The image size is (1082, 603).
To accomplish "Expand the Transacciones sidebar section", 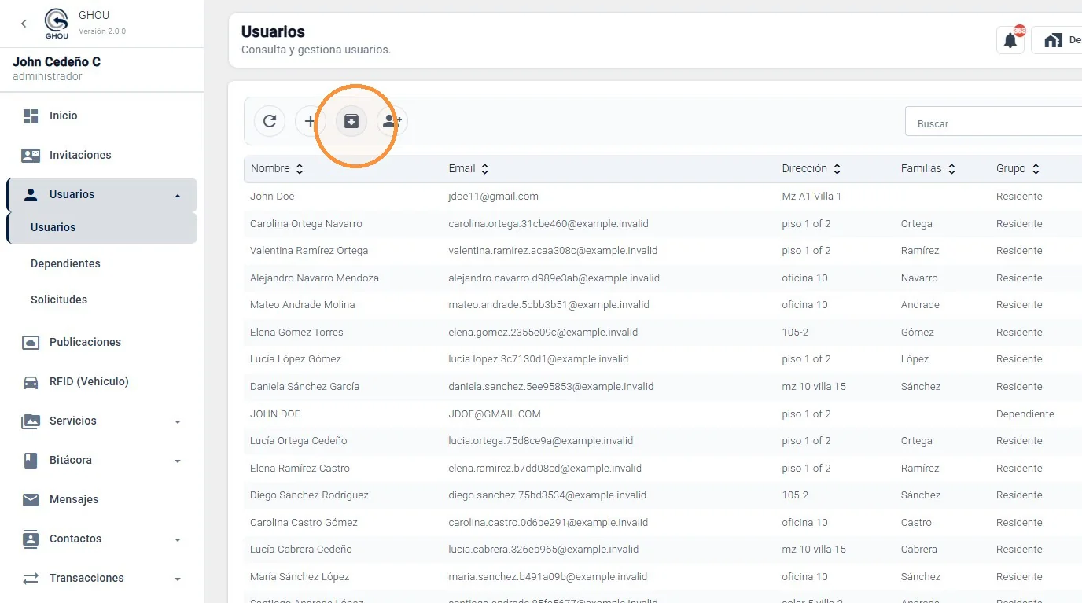I will [x=178, y=579].
